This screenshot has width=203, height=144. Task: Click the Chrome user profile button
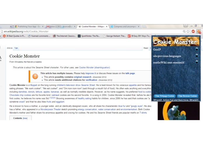coord(185,26)
